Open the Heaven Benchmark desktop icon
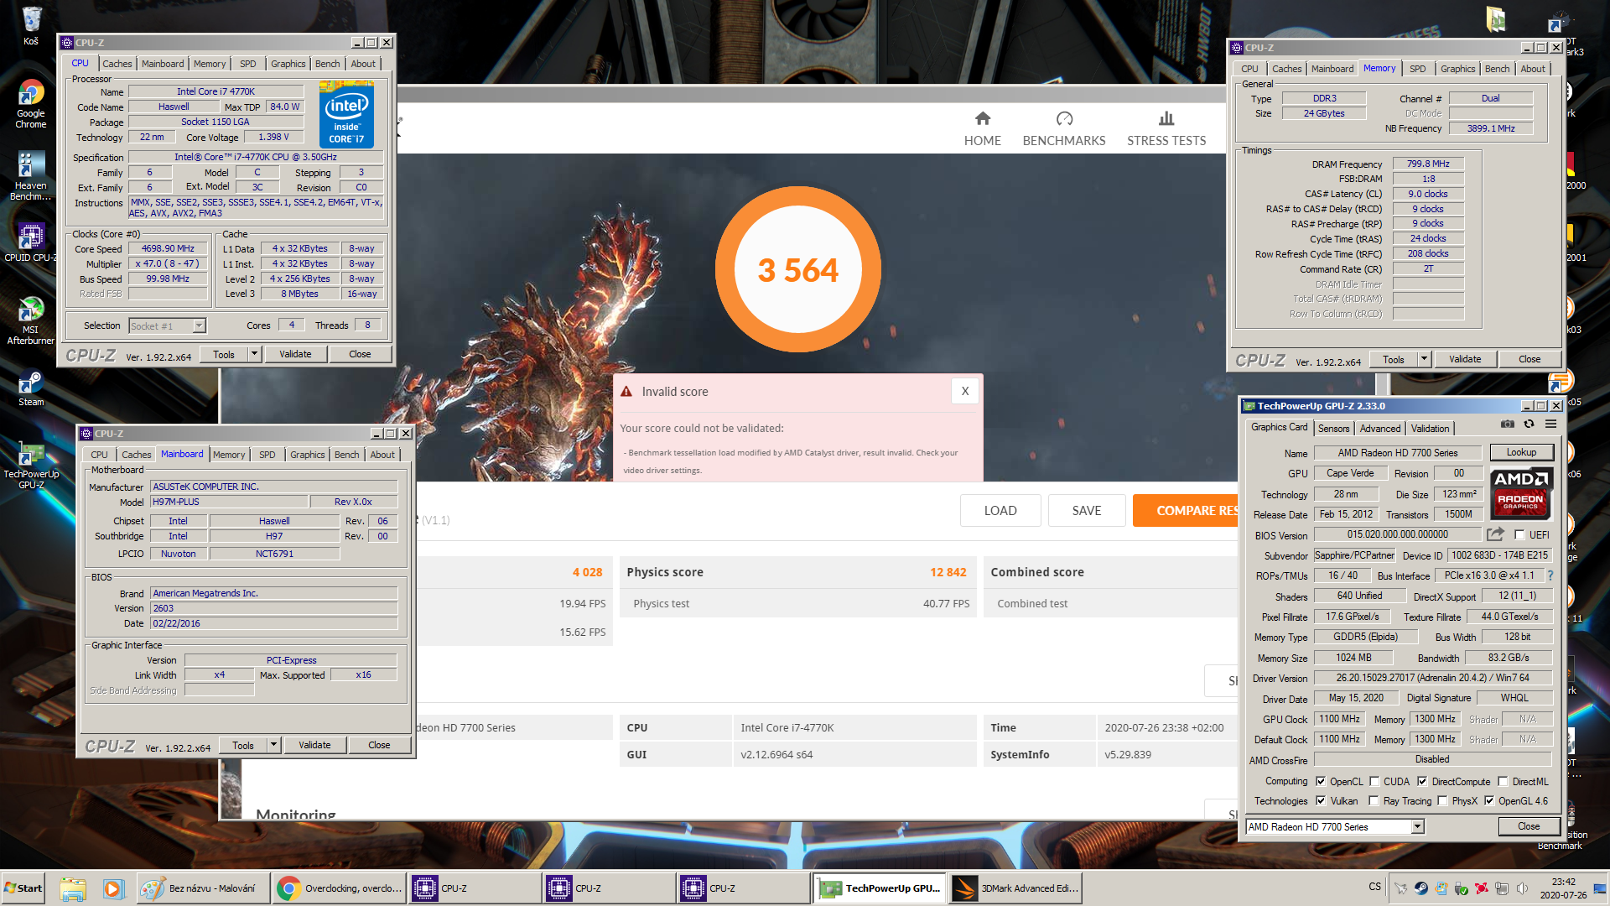This screenshot has height=906, width=1610. pyautogui.click(x=31, y=176)
